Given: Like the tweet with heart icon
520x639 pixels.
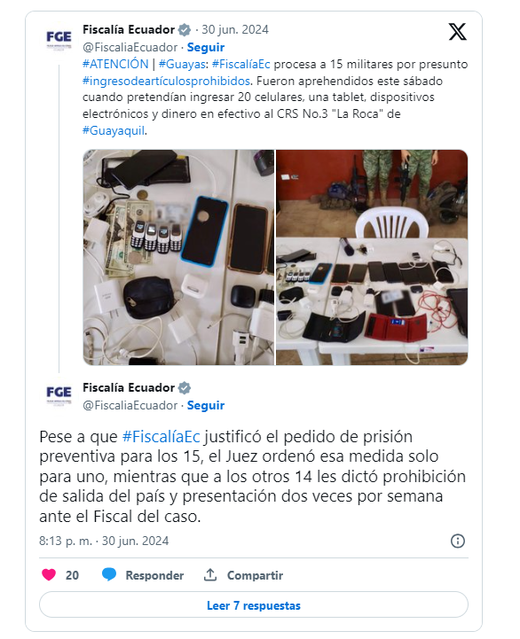Looking at the screenshot, I should [49, 574].
